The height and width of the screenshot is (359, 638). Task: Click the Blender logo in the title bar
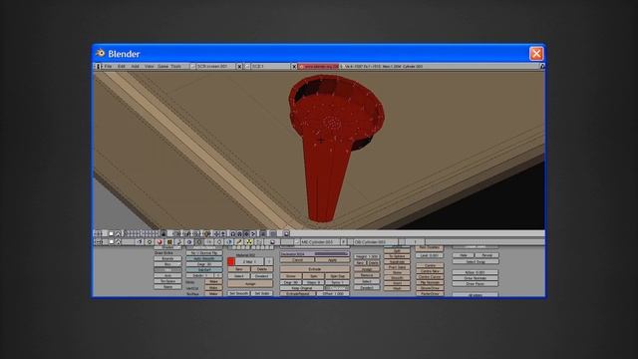[100, 53]
